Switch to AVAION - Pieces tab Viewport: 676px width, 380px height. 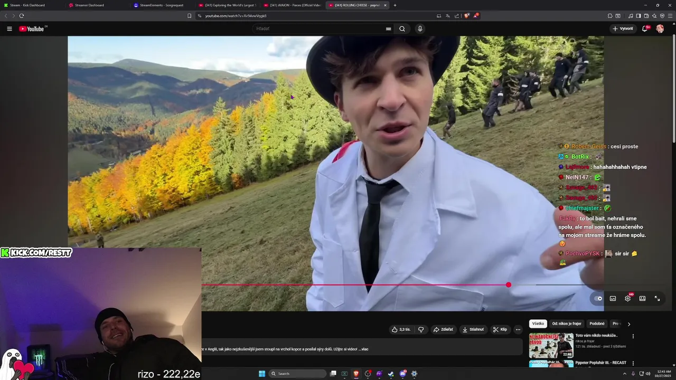point(292,5)
